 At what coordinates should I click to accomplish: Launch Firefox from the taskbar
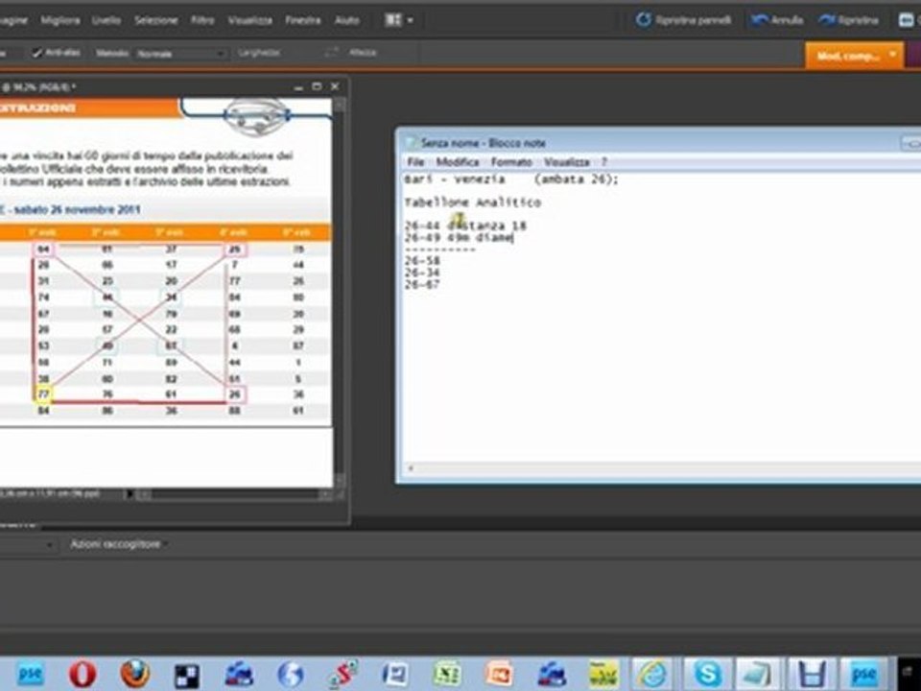134,674
